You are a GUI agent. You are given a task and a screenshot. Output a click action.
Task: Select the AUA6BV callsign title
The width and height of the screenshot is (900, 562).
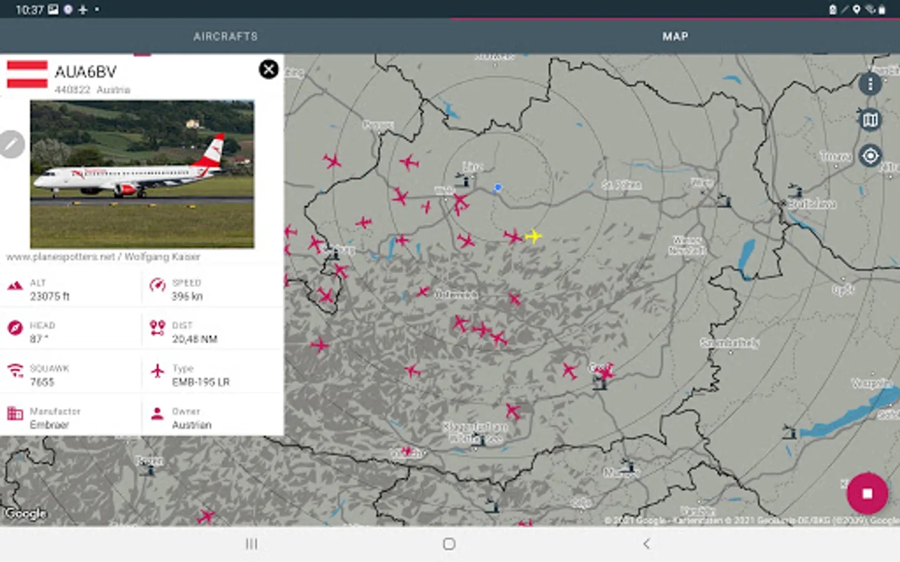point(86,72)
